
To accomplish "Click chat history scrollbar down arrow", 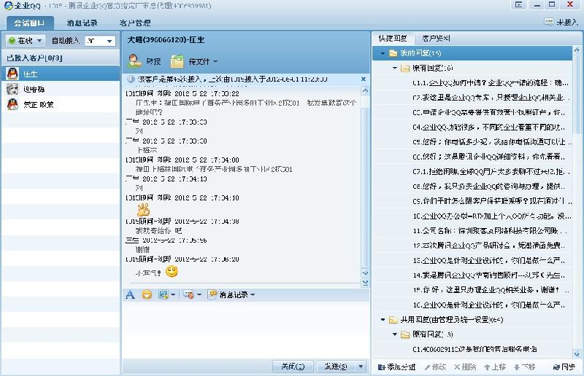I will point(366,273).
